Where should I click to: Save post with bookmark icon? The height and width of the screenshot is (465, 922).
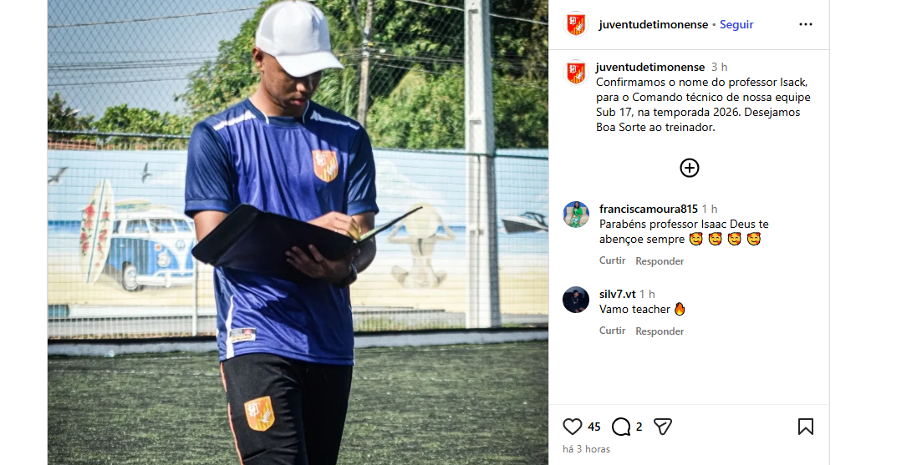pos(806,427)
